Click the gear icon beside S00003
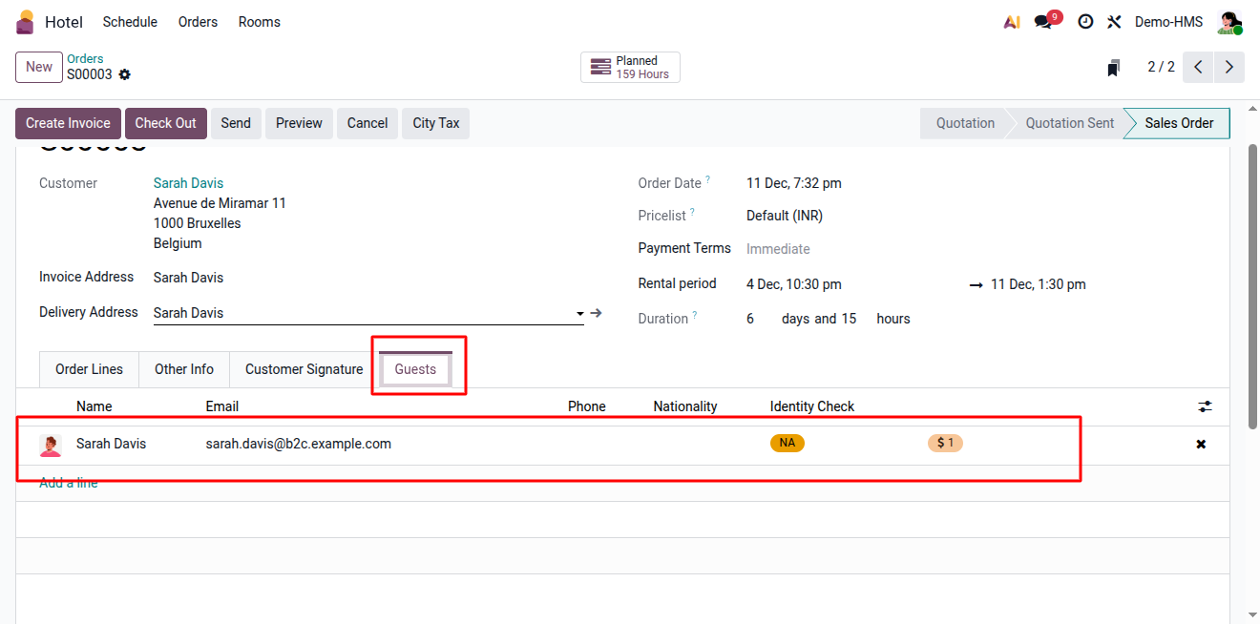Image resolution: width=1260 pixels, height=624 pixels. 124,74
